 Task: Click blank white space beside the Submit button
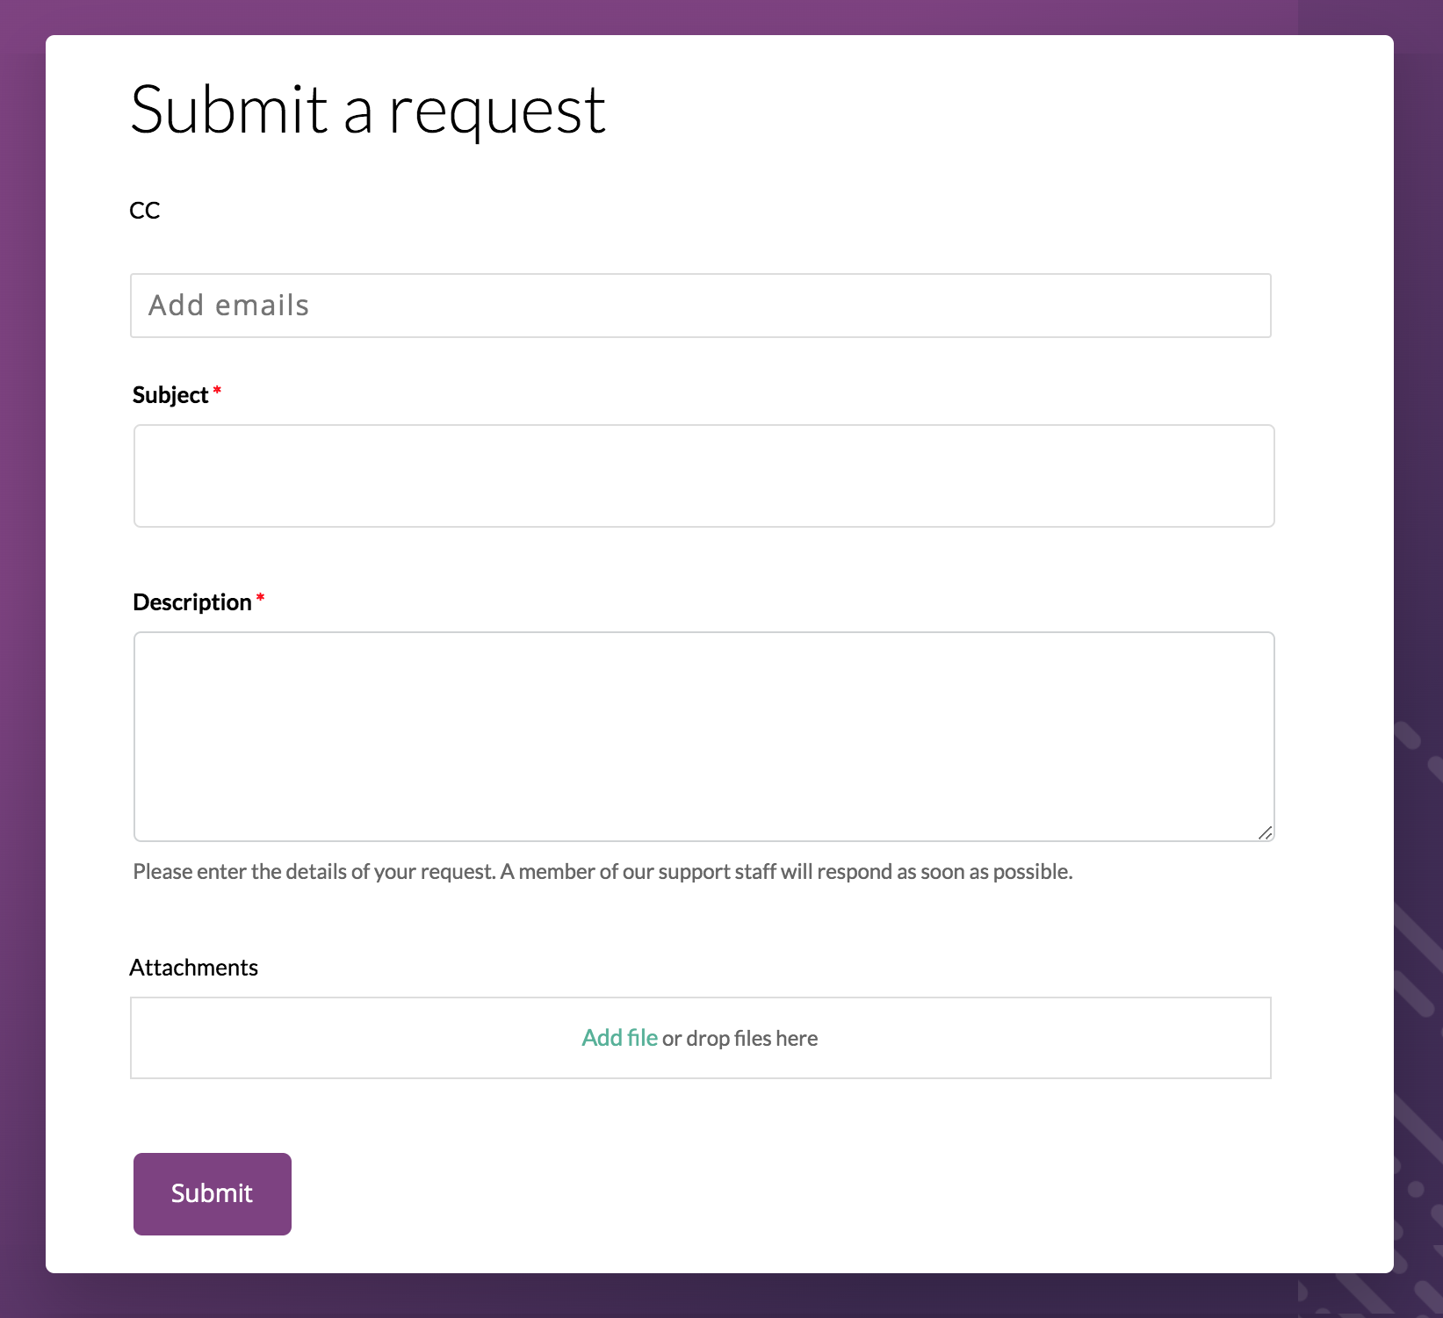coord(790,1194)
